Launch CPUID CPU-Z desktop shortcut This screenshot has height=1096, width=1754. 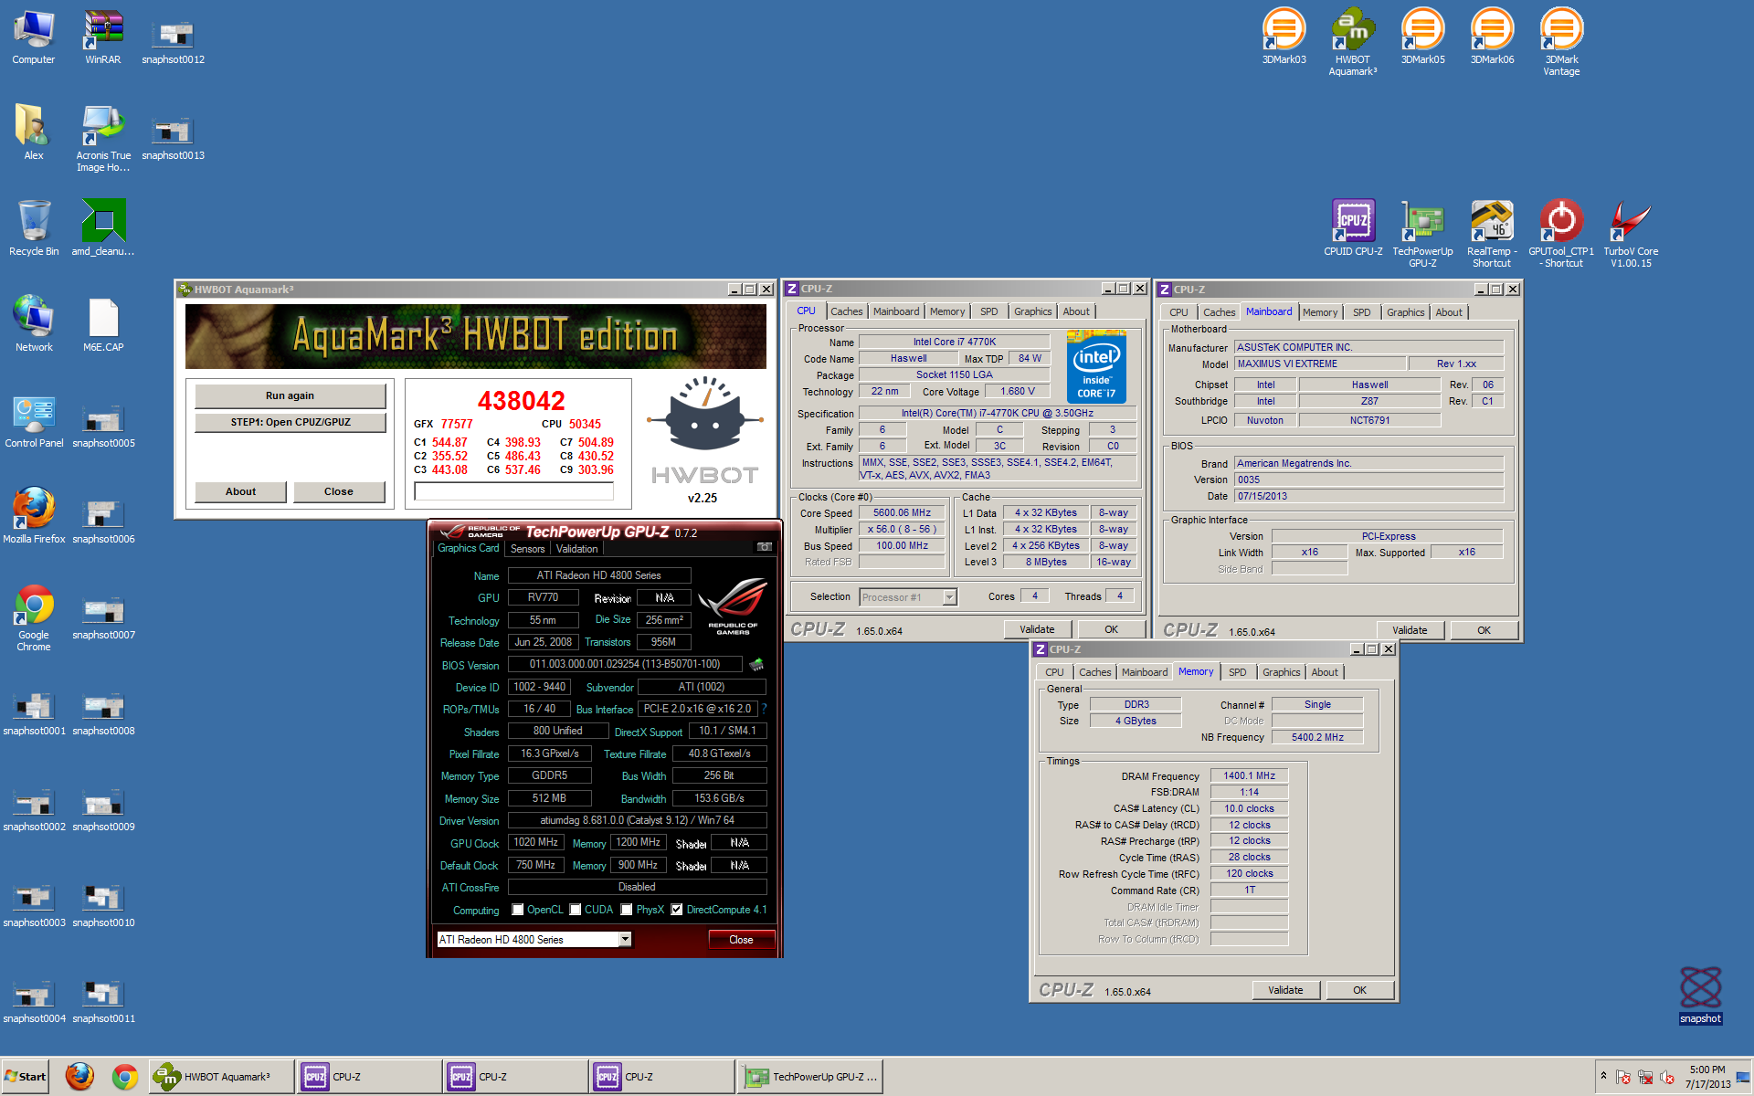(1353, 228)
